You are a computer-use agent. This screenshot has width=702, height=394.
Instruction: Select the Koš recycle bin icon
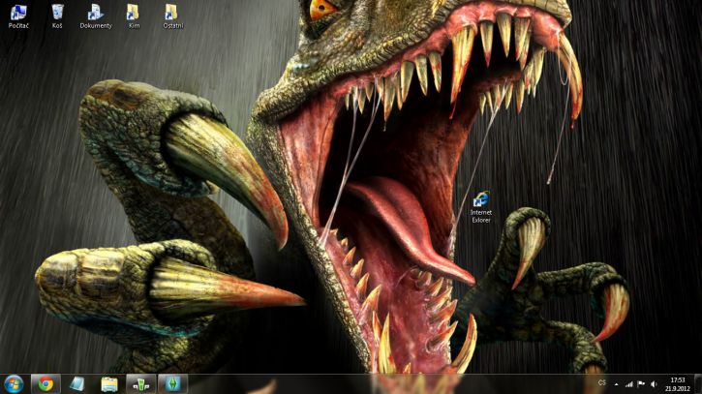tap(57, 16)
